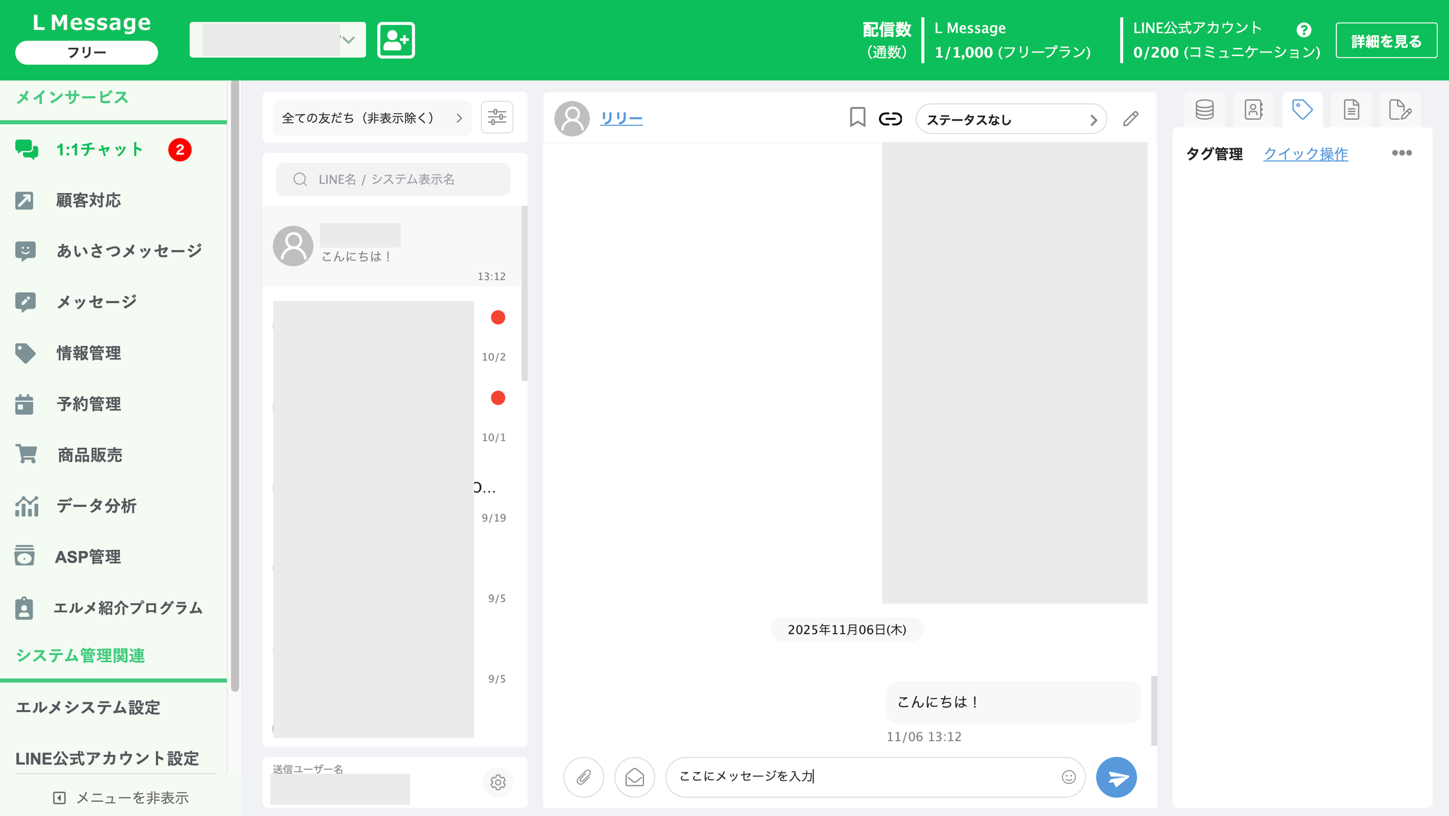Screen dimensions: 1449x816
Task: Click the 0/200 (コミュニケーション) count
Action: (x=1226, y=52)
